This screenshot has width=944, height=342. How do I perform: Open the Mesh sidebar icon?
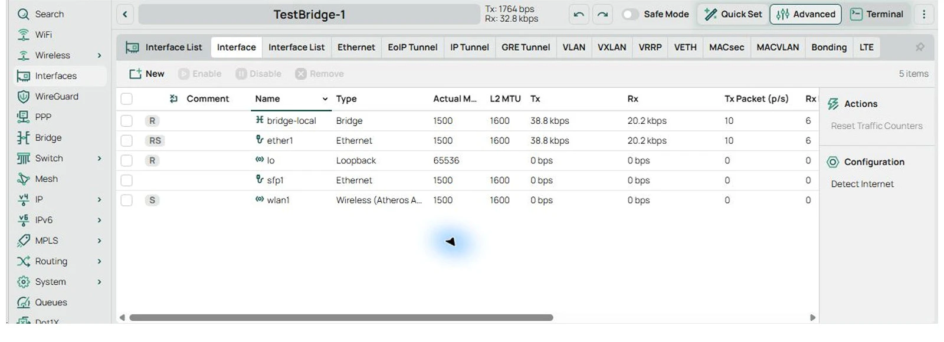pyautogui.click(x=23, y=179)
